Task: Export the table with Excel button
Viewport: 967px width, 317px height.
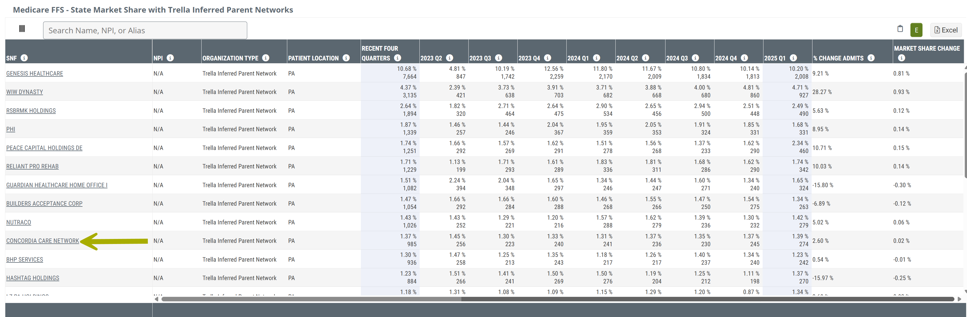Action: [x=946, y=30]
